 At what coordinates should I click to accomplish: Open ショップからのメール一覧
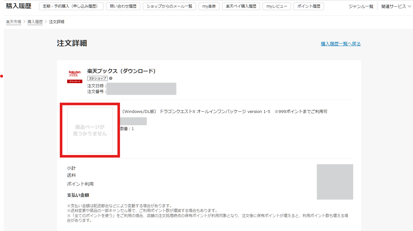click(169, 6)
